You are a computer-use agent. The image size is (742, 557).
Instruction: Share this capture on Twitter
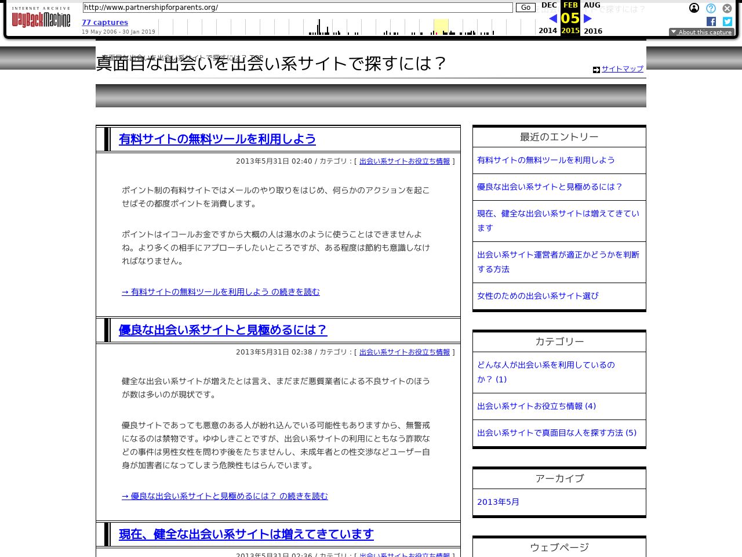click(x=727, y=21)
